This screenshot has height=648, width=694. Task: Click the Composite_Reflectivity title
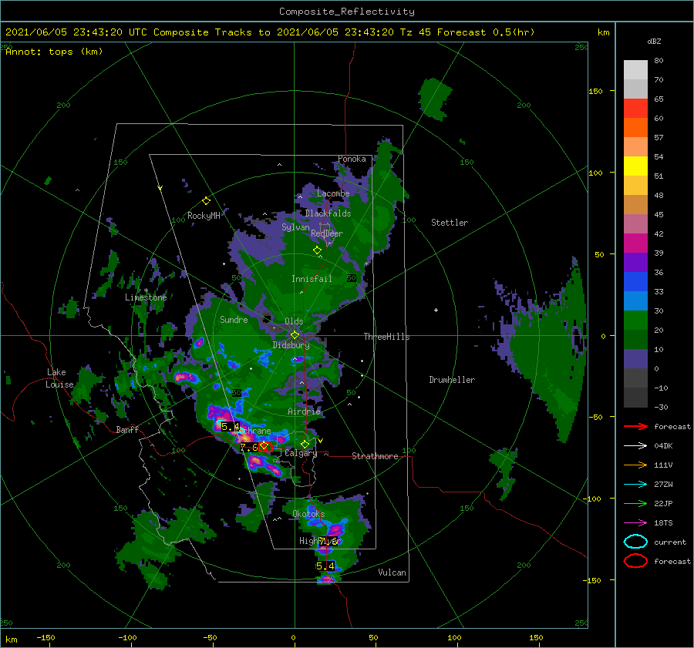pyautogui.click(x=347, y=12)
